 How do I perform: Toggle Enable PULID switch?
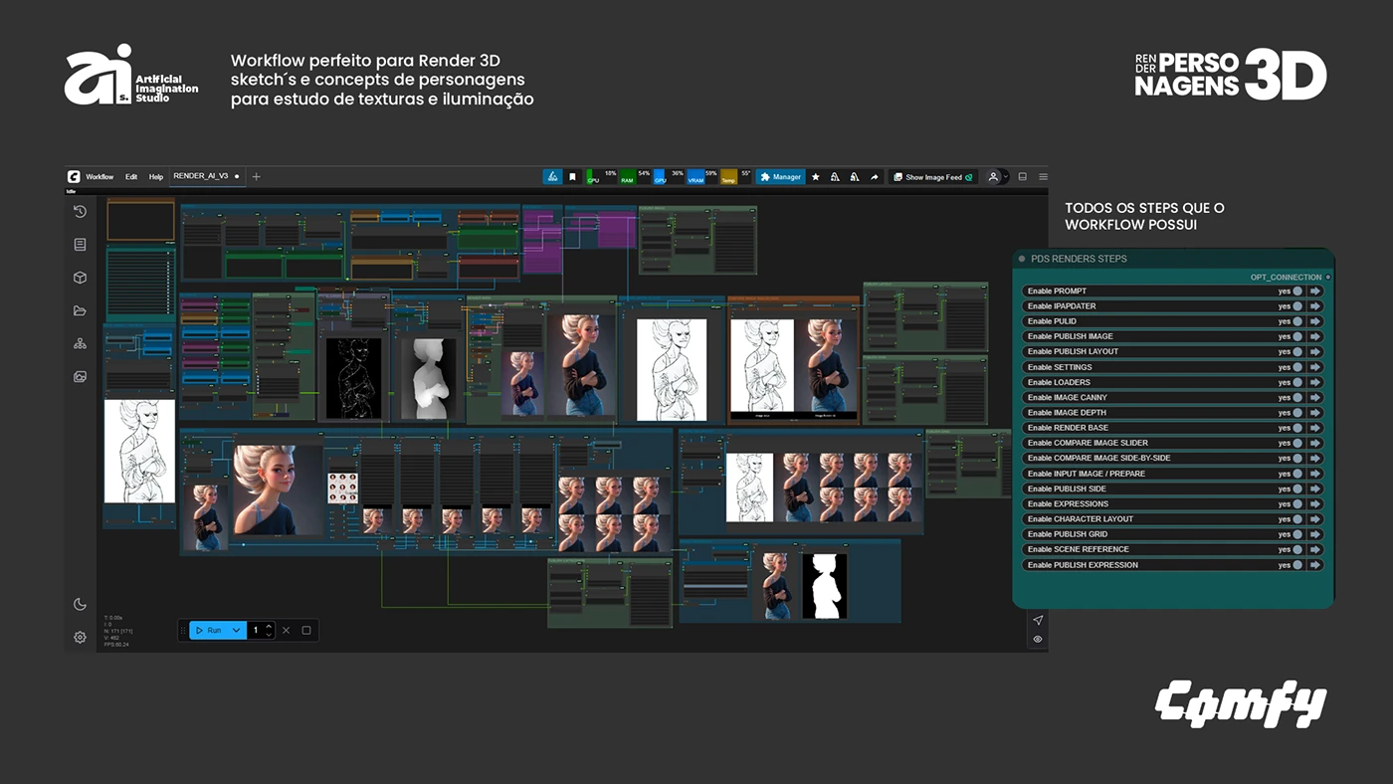(x=1297, y=321)
